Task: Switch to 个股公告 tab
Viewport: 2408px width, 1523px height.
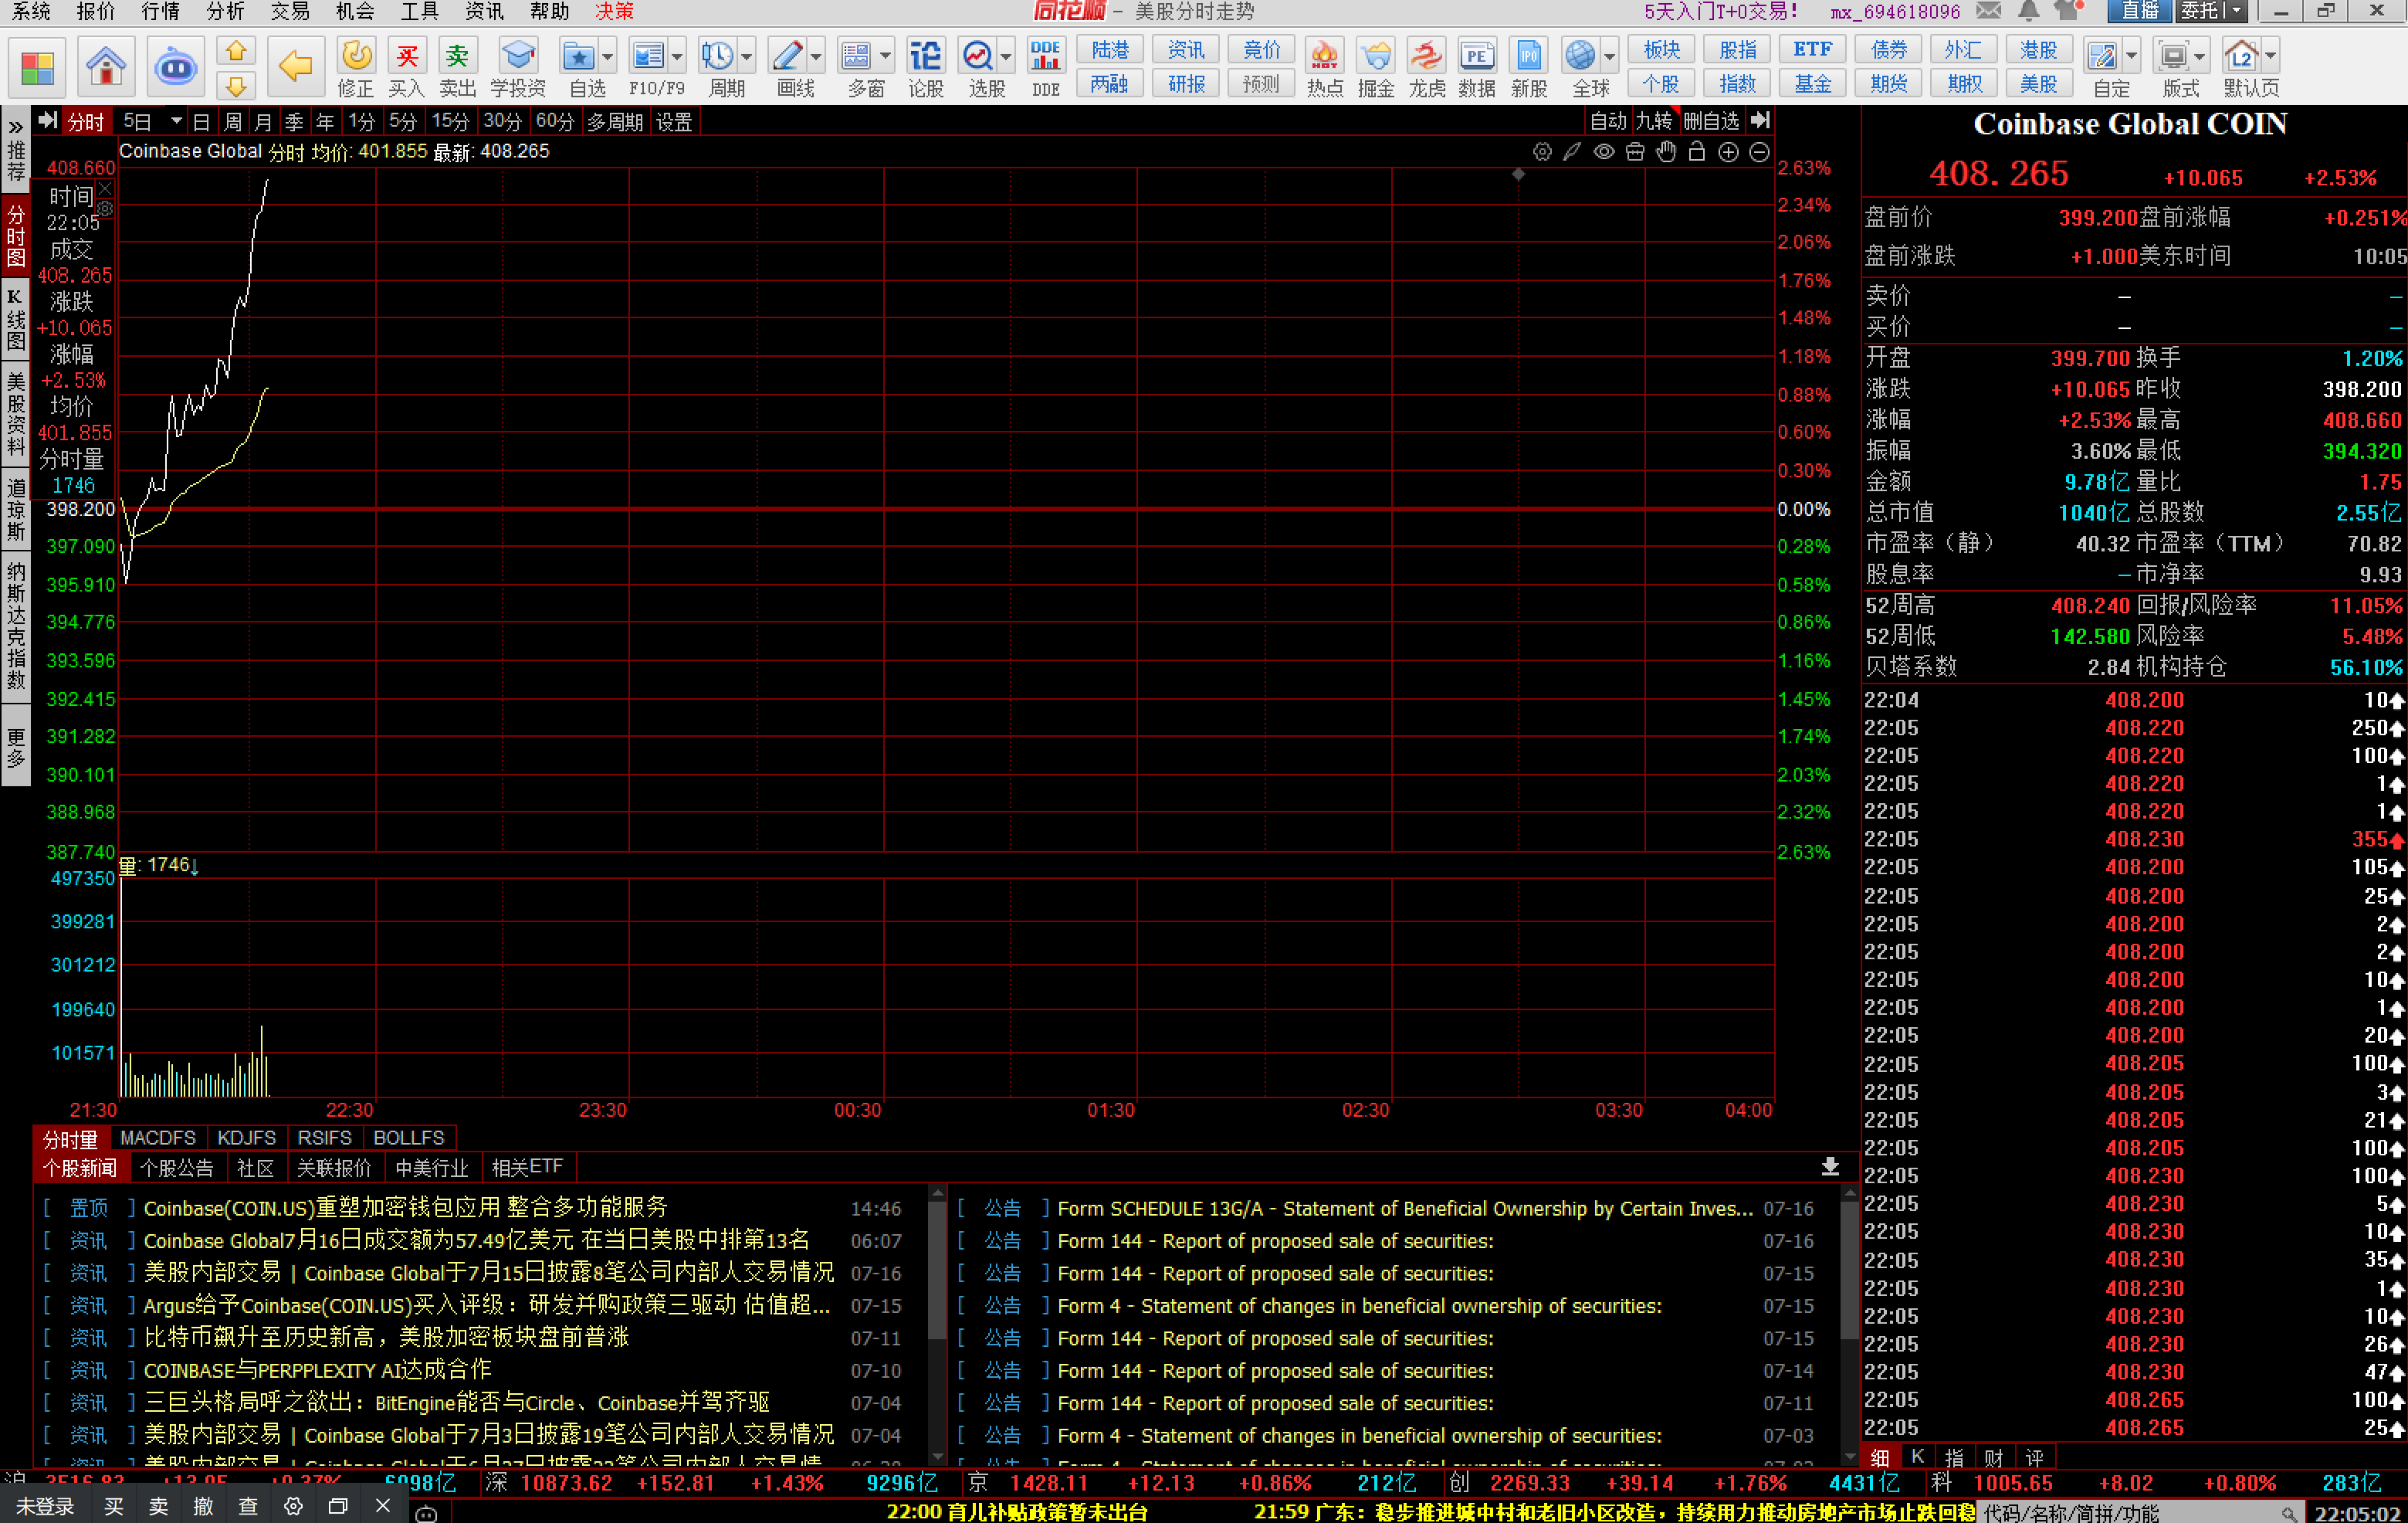Action: (177, 1168)
